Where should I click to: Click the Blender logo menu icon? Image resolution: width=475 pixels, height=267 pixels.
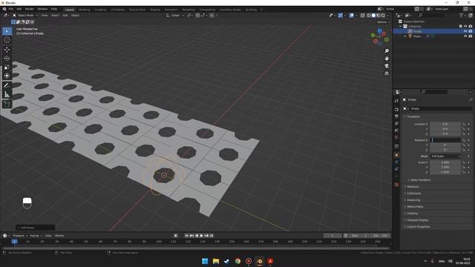point(4,9)
